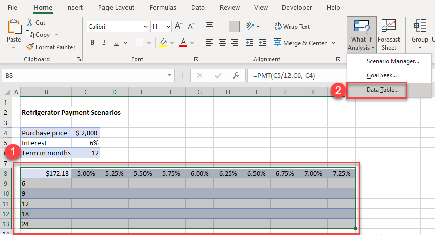The width and height of the screenshot is (435, 235).
Task: Click the Paste clipboard icon
Action: click(x=14, y=27)
